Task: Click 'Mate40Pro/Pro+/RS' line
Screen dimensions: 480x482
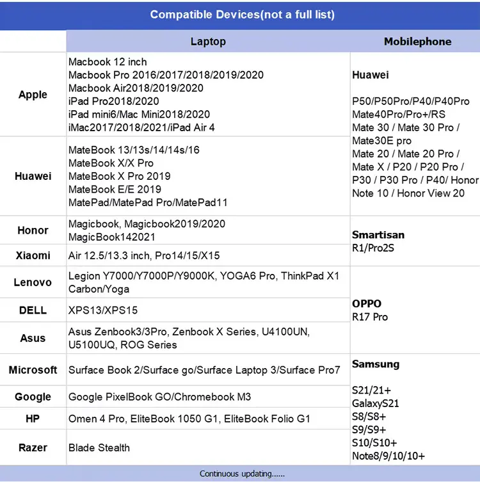Action: point(399,115)
